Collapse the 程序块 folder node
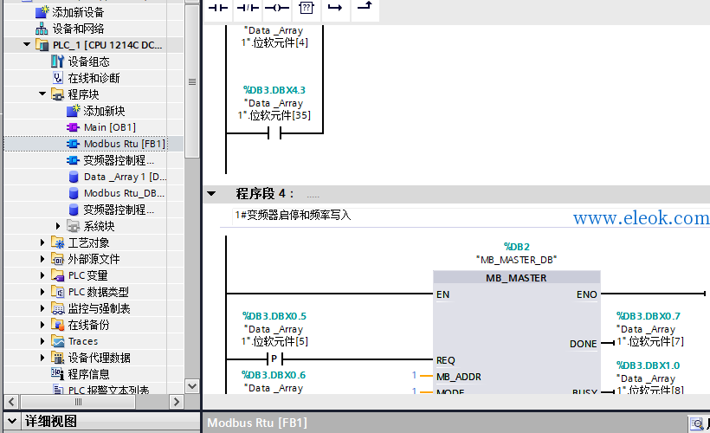Image resolution: width=710 pixels, height=433 pixels. [42, 94]
